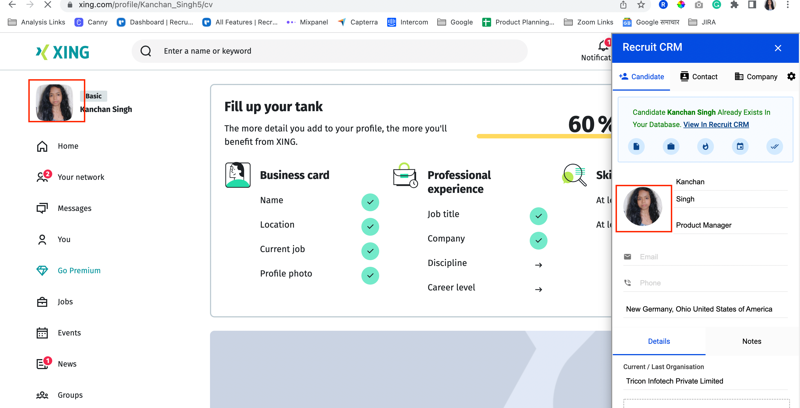Viewport: 800px width, 408px height.
Task: Open the screenshot camera extension icon
Action: point(699,5)
